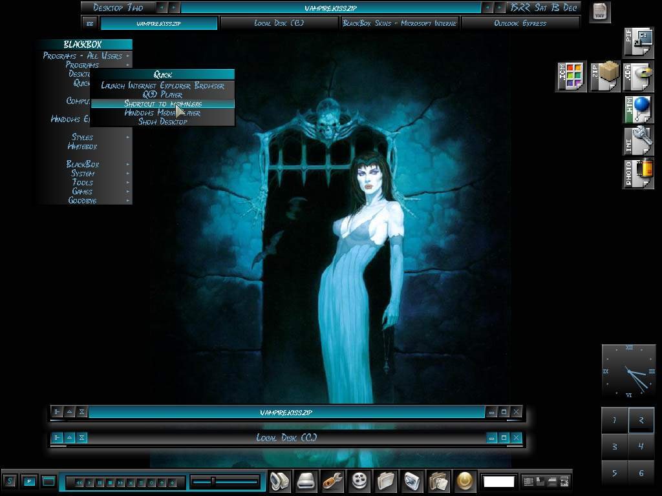Viewport: 662px width, 496px height.
Task: Choose Launch Internet Explorer Browser in the Quick menu
Action: click(162, 86)
